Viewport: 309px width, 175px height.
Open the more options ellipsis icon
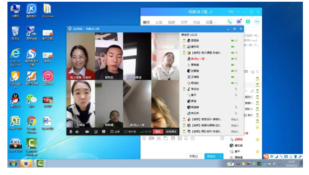click(257, 22)
